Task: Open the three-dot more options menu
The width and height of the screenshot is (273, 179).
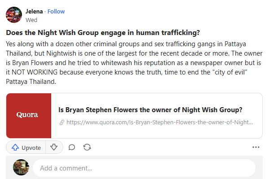Action: coord(256,147)
